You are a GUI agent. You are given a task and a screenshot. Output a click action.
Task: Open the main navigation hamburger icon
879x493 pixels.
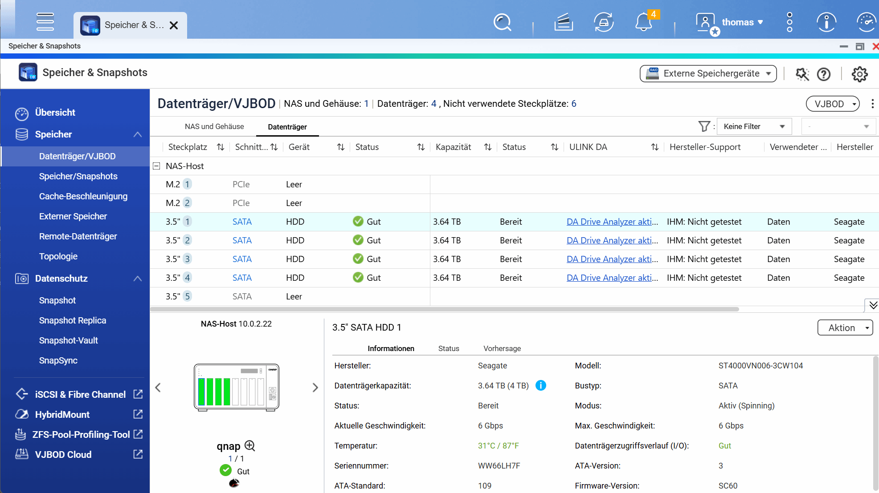pyautogui.click(x=45, y=22)
